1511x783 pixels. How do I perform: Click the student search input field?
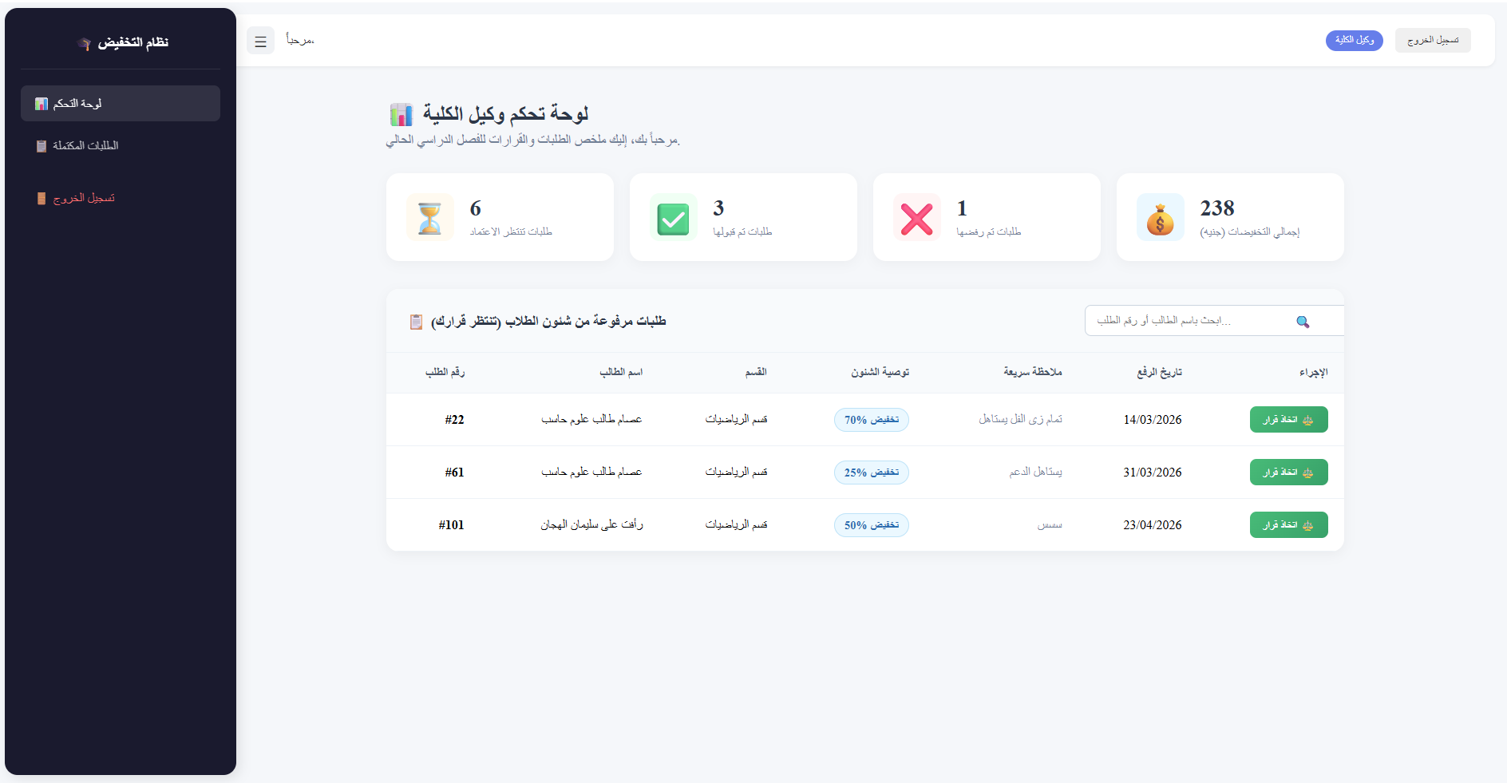click(1197, 320)
